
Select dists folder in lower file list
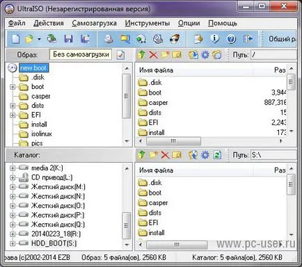click(154, 213)
